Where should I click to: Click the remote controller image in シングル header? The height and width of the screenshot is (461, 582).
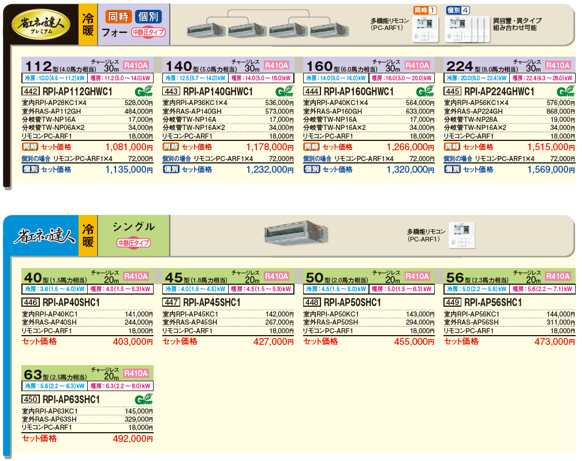462,236
